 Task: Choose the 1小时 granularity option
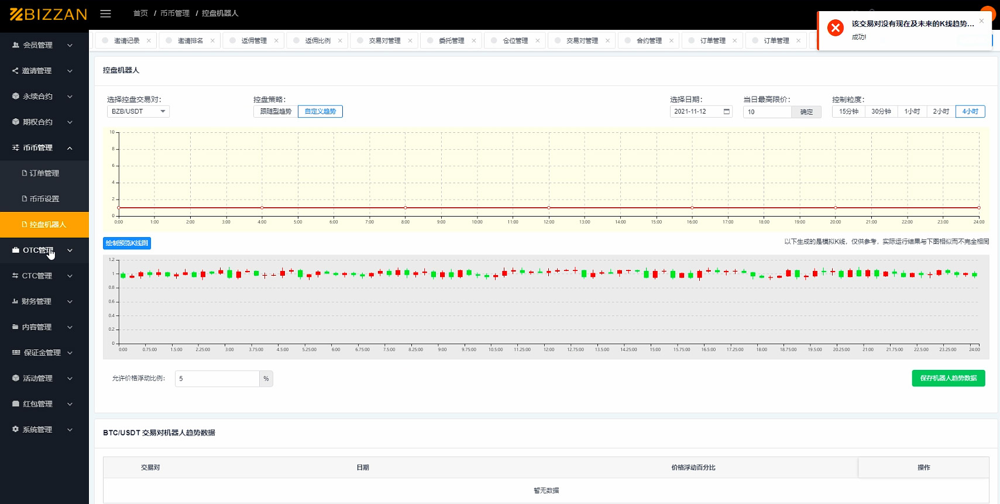point(912,112)
